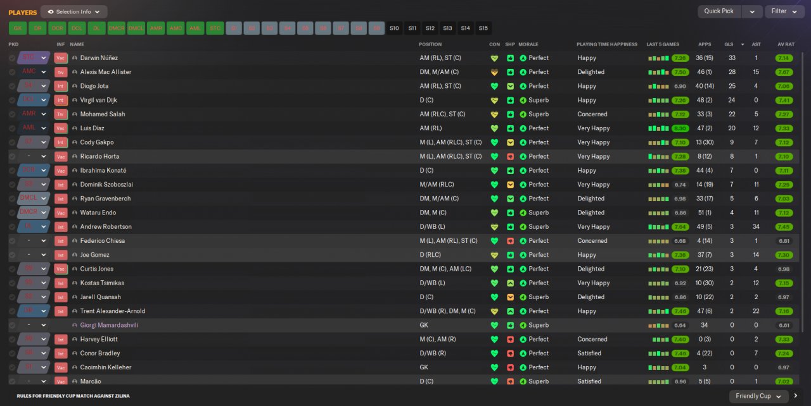This screenshot has width=811, height=406.
Task: Select the S10 substitute slot
Action: pyautogui.click(x=394, y=28)
